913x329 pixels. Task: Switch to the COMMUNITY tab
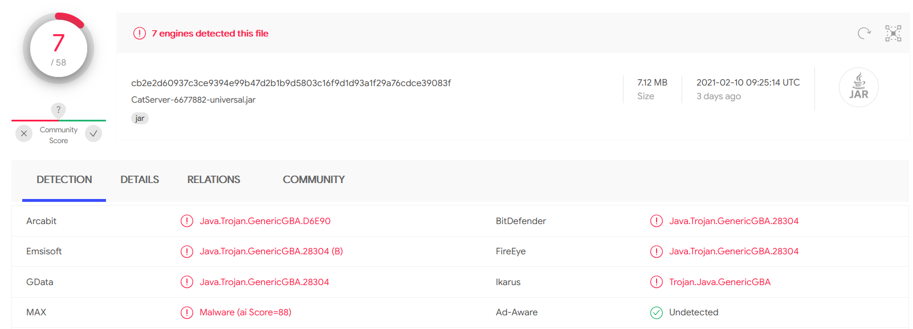click(313, 180)
